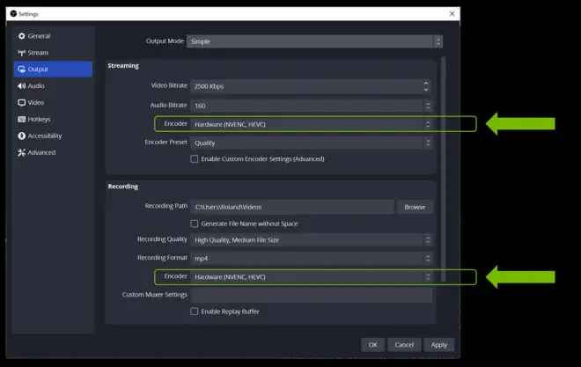Open the Video settings tab label

(36, 103)
